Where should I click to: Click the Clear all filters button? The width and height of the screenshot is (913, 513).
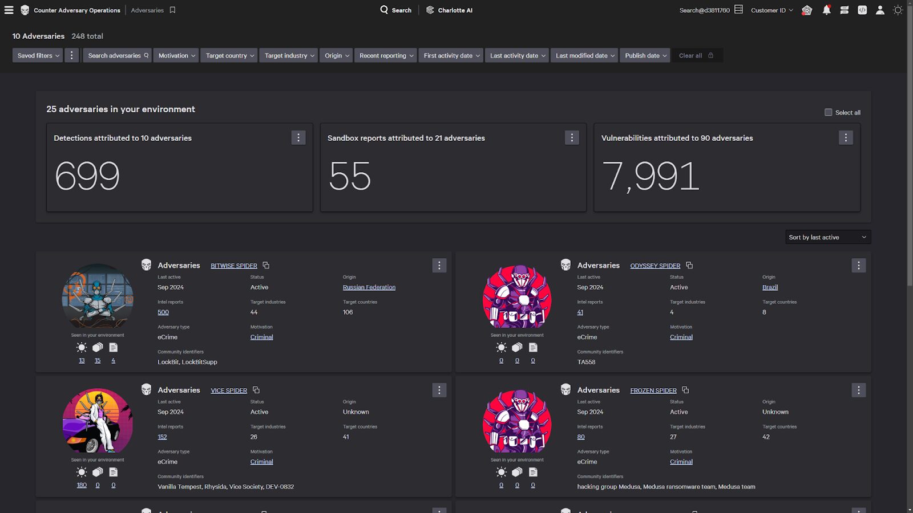(690, 55)
